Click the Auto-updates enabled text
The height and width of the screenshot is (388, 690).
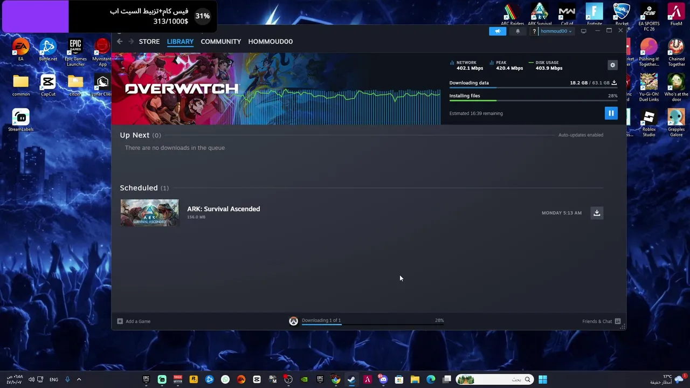pyautogui.click(x=581, y=135)
